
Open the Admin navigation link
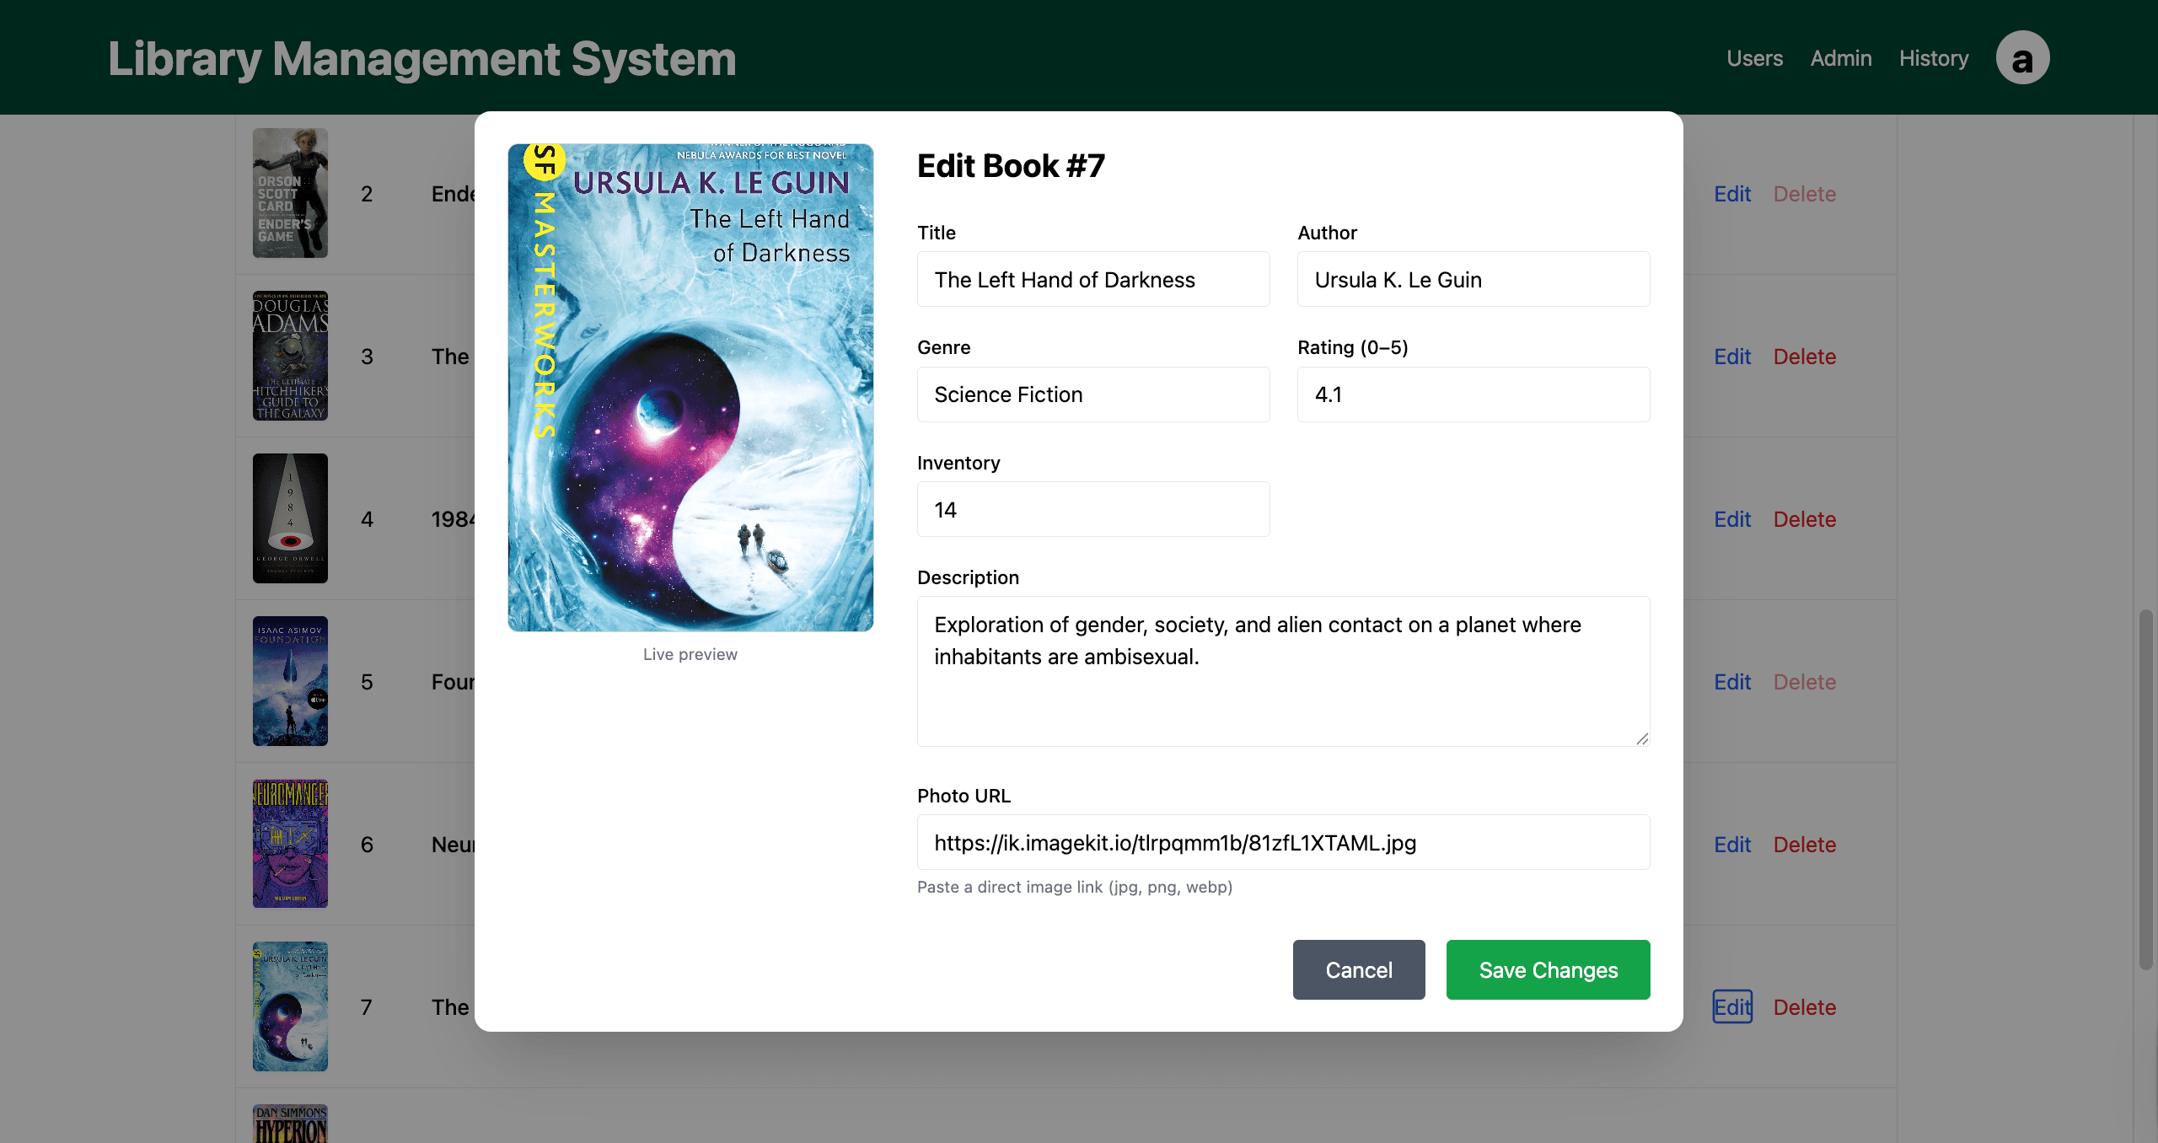pyautogui.click(x=1841, y=58)
